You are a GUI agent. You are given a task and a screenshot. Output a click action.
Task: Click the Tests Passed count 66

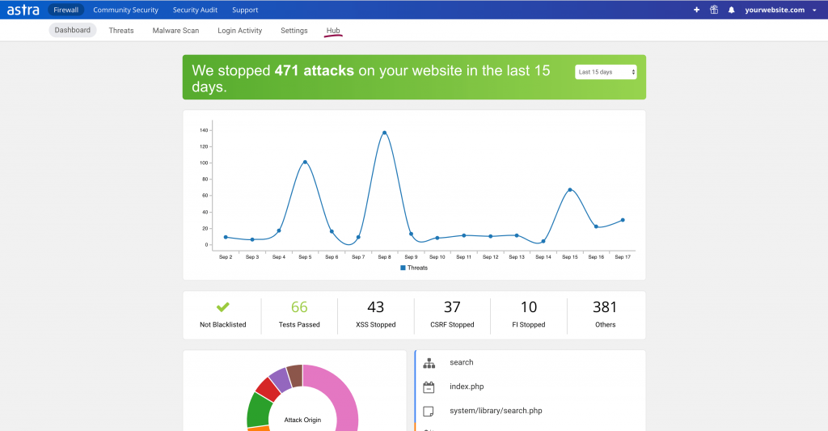point(299,307)
